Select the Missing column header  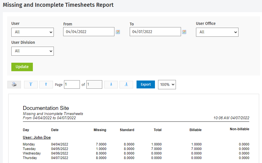[100, 130]
